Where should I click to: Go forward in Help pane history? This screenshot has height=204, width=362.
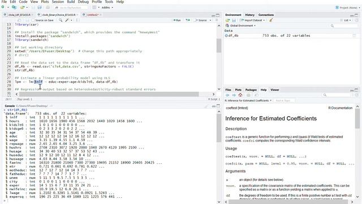(234, 95)
